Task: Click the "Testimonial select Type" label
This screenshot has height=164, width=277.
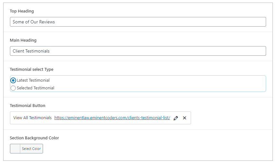Action: point(31,70)
